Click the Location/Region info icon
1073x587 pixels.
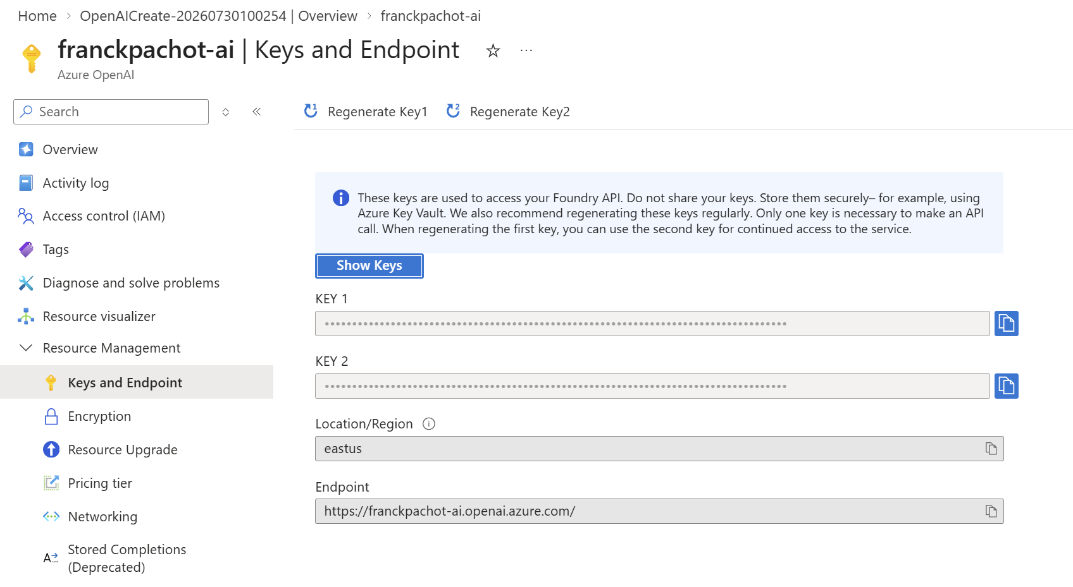429,424
